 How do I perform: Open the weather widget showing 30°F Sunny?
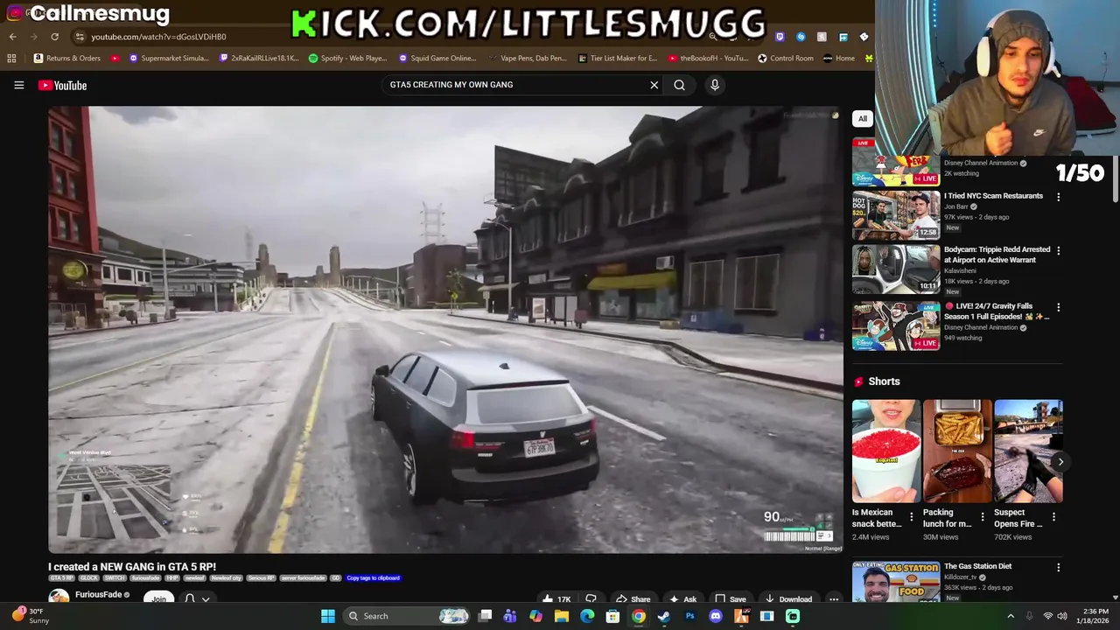pos(31,616)
